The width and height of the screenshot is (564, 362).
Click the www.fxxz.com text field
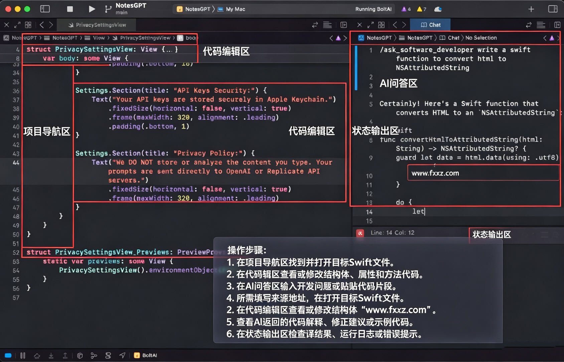[x=483, y=173]
